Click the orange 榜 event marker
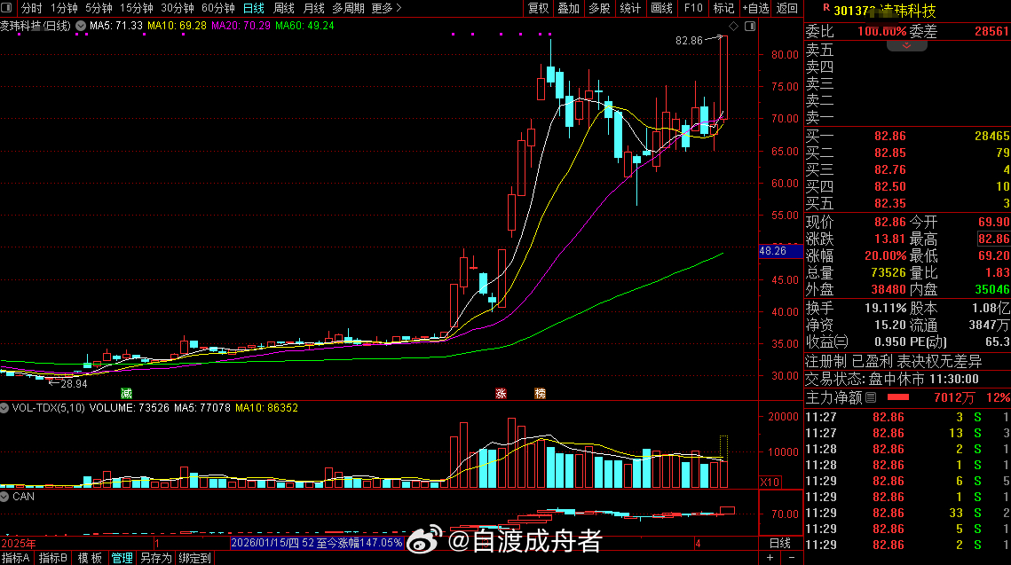This screenshot has width=1011, height=565. [541, 393]
